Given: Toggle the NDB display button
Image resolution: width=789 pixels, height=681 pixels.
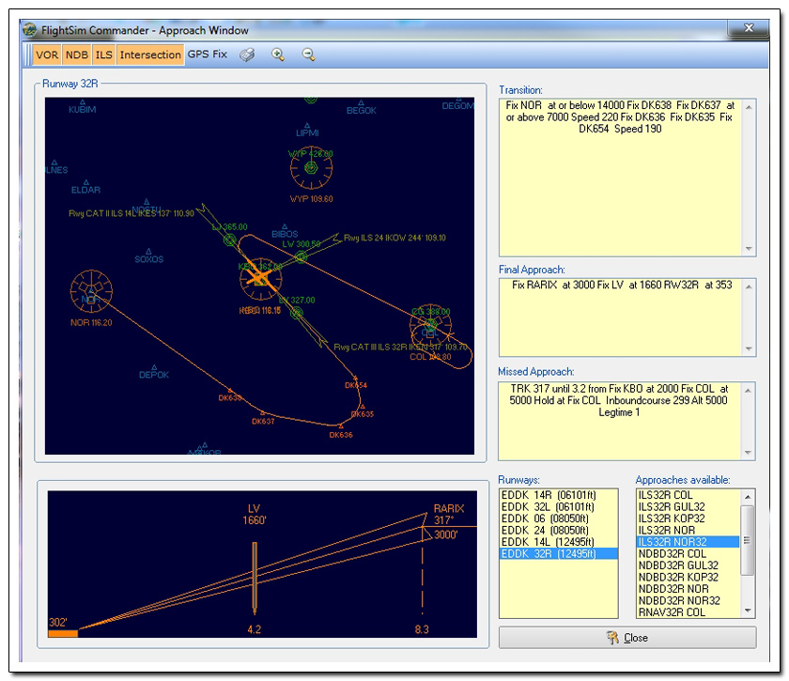Looking at the screenshot, I should click(x=76, y=54).
